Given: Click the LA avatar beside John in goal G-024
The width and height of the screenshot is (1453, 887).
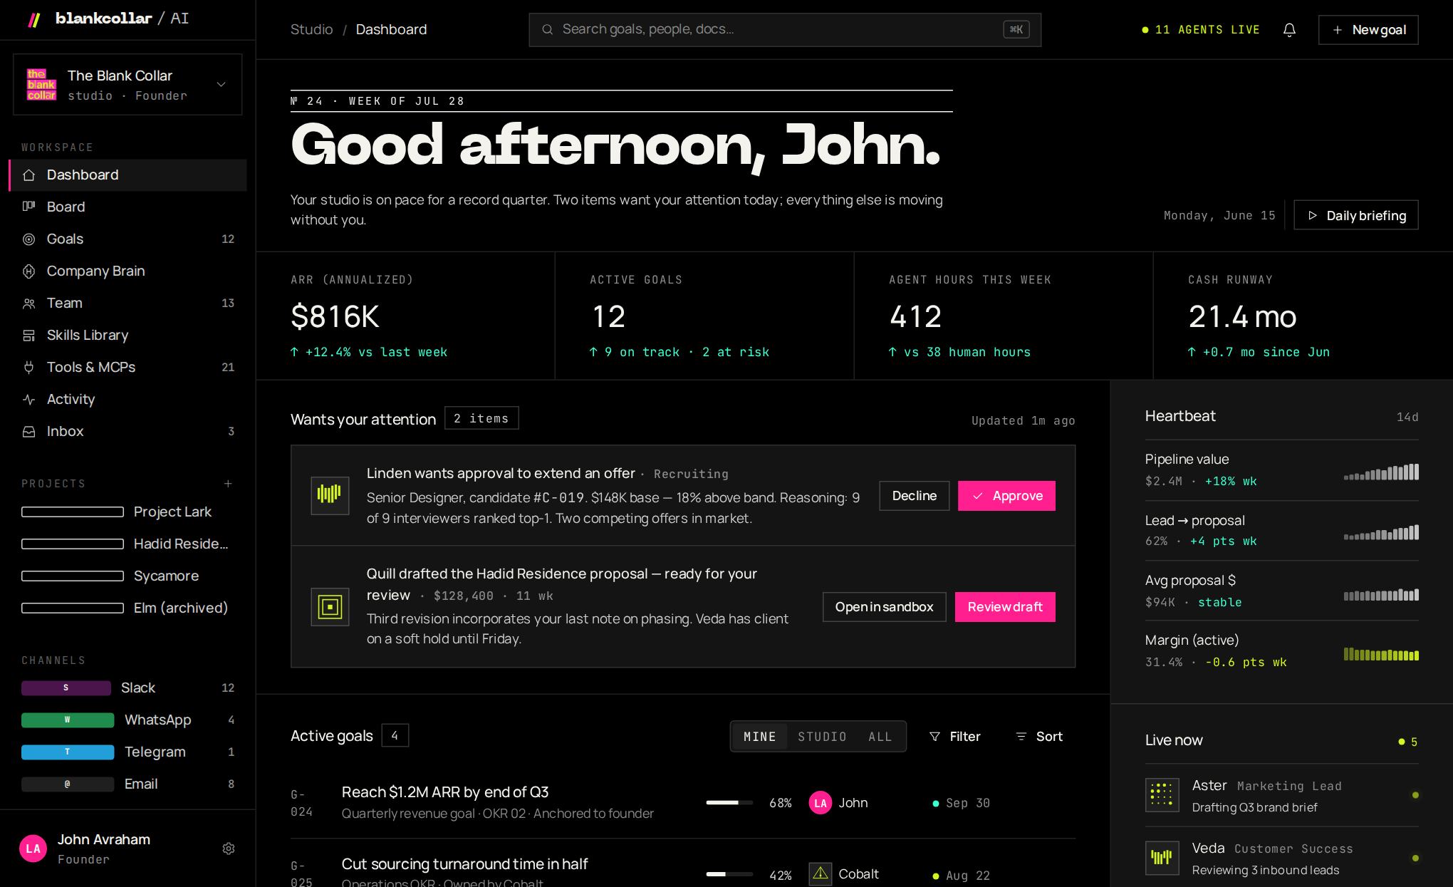Looking at the screenshot, I should coord(821,803).
